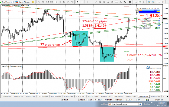Open the AUDUSD,Daily chart tab
Image resolution: width=169 pixels, height=107 pixels.
[x=93, y=96]
